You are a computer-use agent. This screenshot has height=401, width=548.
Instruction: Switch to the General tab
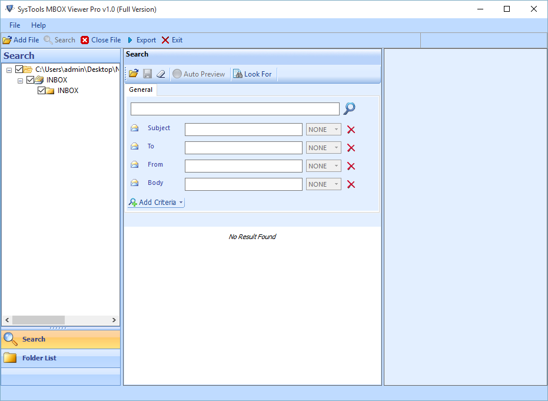click(x=141, y=90)
